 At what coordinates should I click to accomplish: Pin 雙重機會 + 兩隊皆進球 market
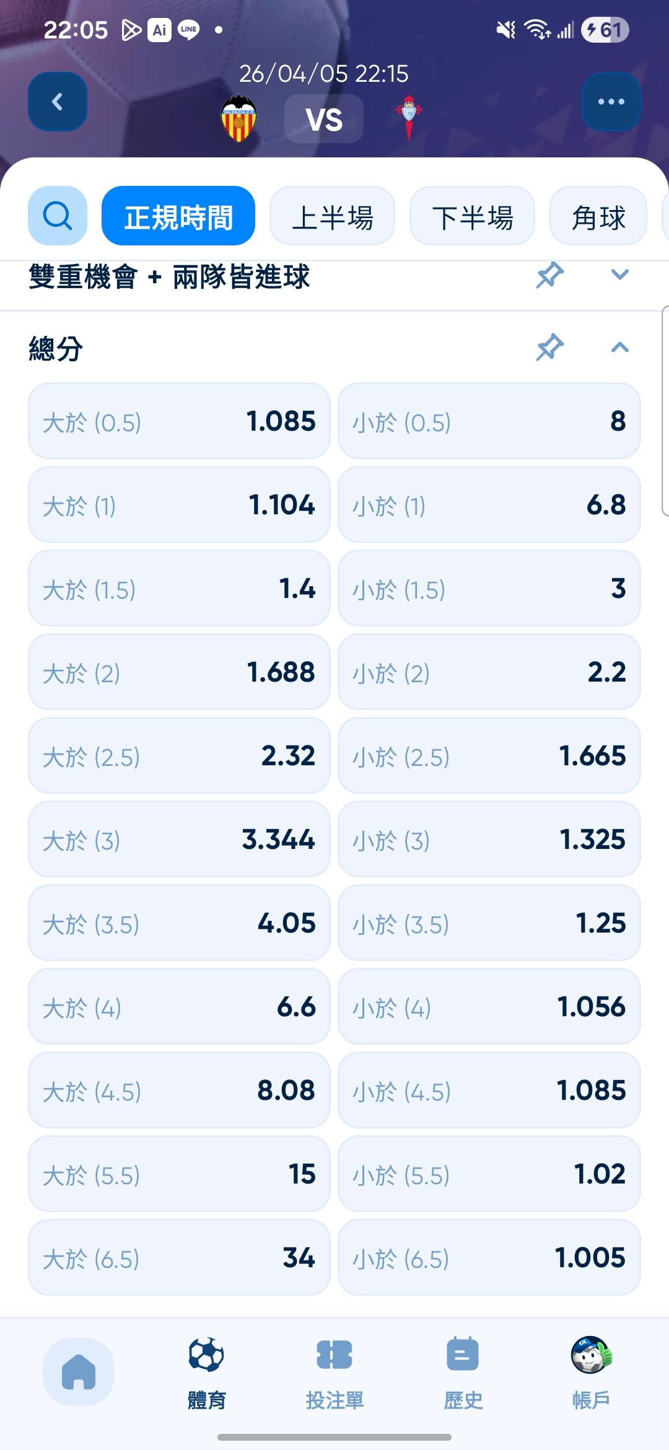(x=549, y=275)
